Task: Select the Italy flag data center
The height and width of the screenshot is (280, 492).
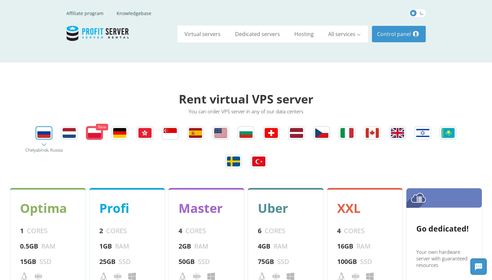Action: pyautogui.click(x=347, y=133)
